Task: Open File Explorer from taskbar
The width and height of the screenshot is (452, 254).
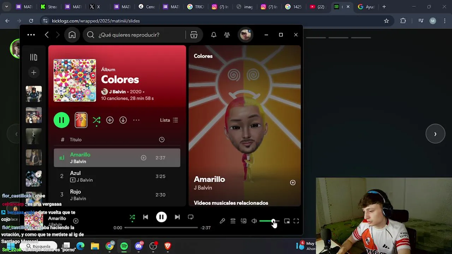Action: pos(95,246)
